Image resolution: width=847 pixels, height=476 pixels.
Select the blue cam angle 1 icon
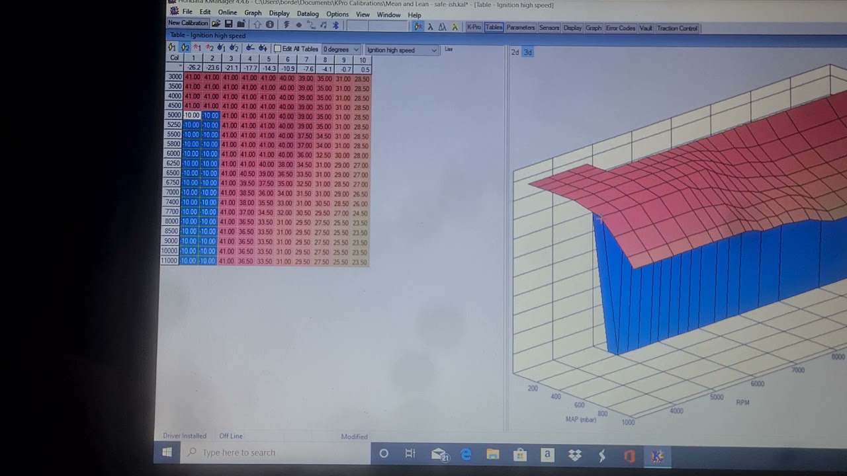pos(222,48)
